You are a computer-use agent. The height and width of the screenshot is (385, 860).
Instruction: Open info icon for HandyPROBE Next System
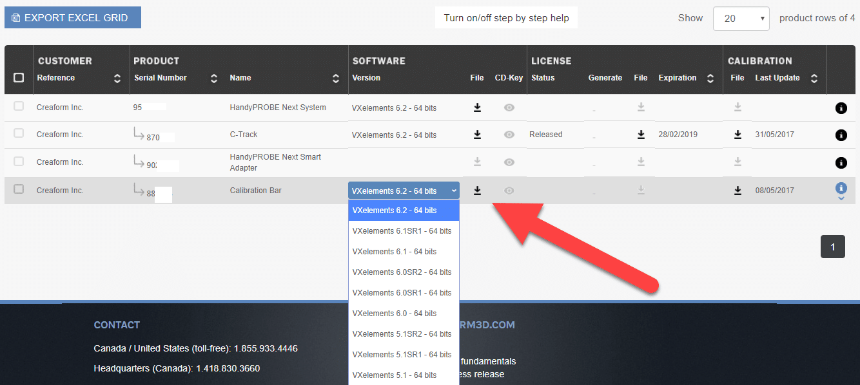[841, 108]
